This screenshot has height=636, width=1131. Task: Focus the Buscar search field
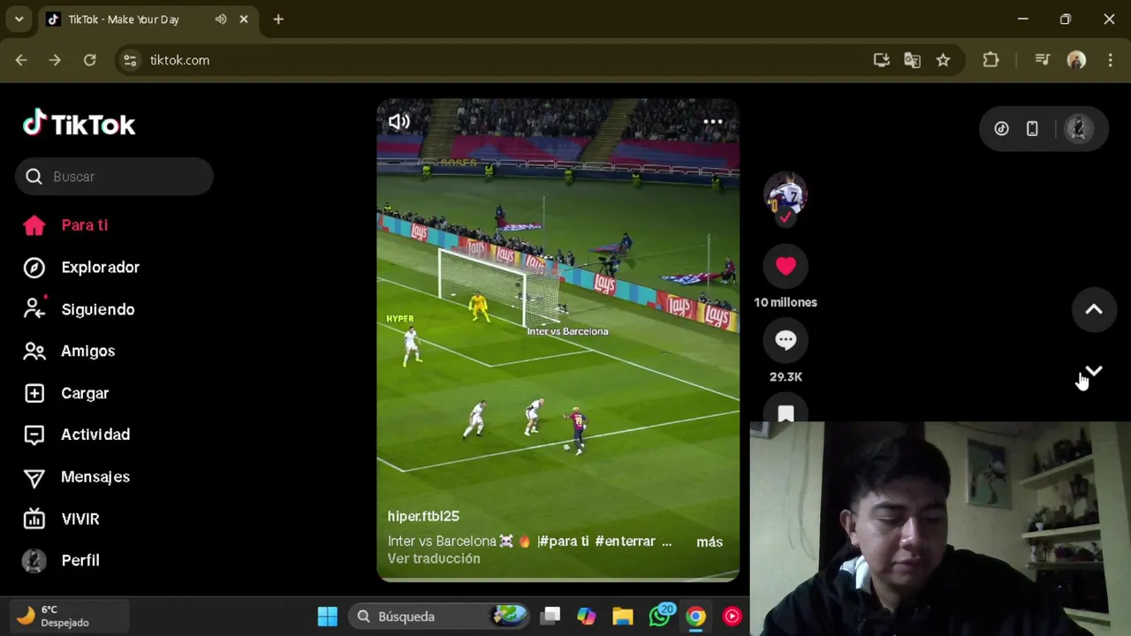click(x=114, y=177)
